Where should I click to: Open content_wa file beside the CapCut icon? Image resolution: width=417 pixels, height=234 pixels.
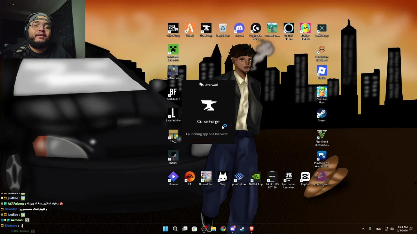(x=322, y=179)
